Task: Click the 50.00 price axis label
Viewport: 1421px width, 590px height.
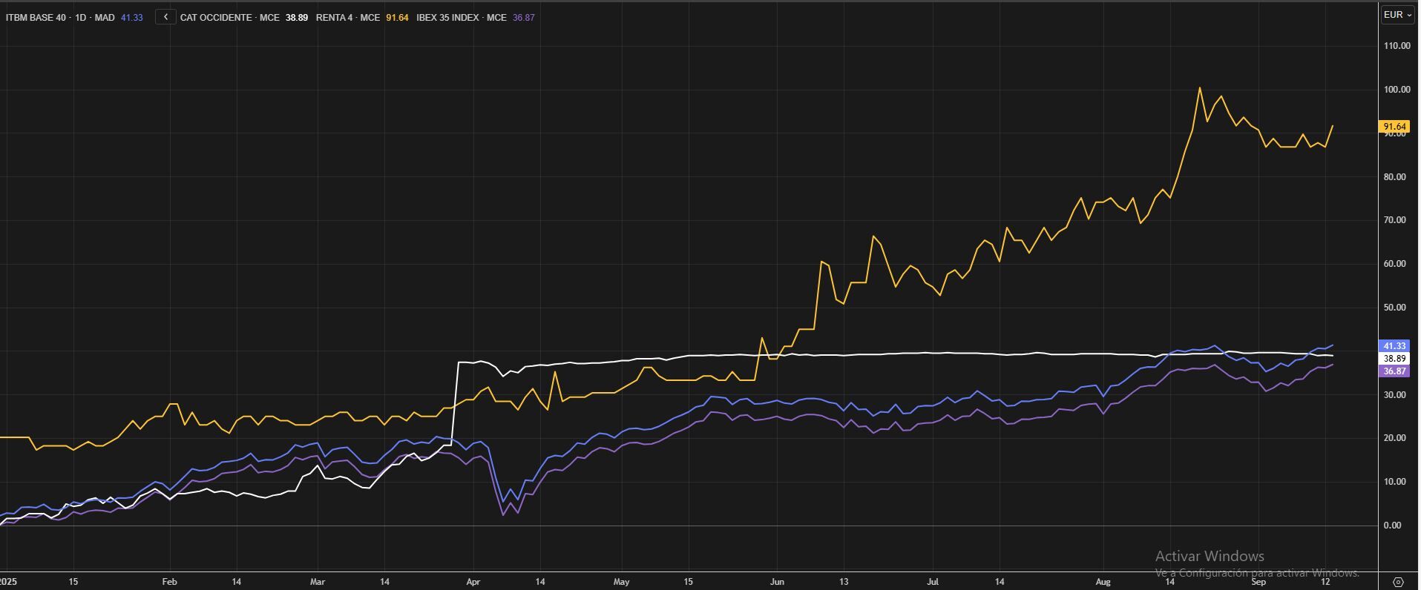Action: [x=1397, y=308]
